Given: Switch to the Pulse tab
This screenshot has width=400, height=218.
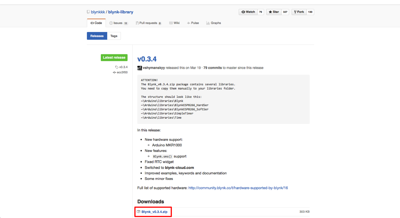Looking at the screenshot, I should click(x=193, y=23).
